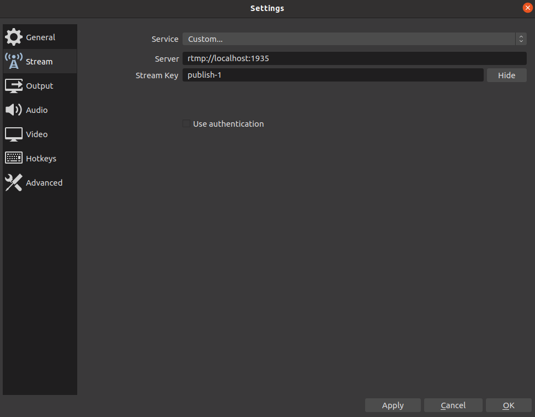Click the "Stream Key" field label
The image size is (535, 417).
coord(157,75)
